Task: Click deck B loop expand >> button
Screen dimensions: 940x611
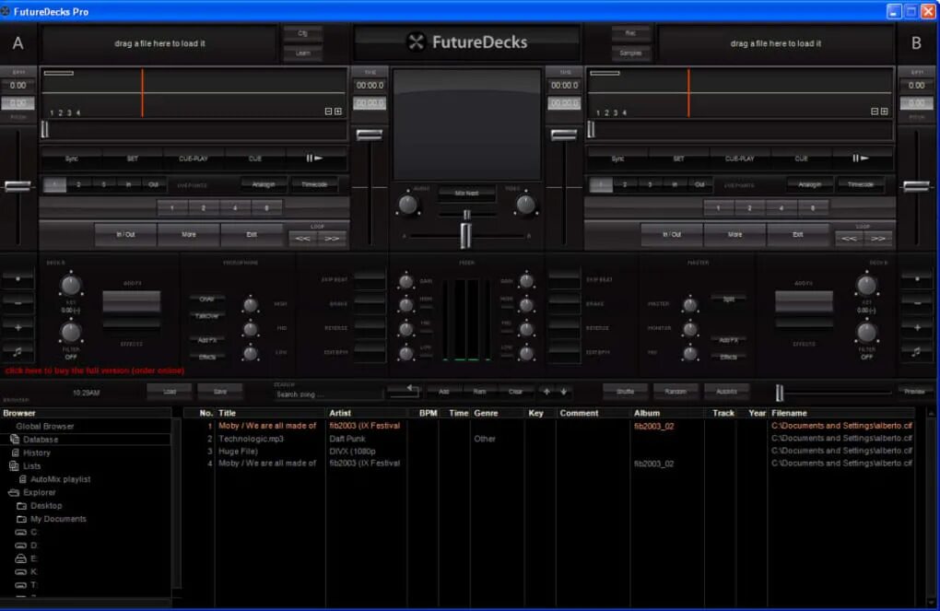Action: click(x=878, y=239)
